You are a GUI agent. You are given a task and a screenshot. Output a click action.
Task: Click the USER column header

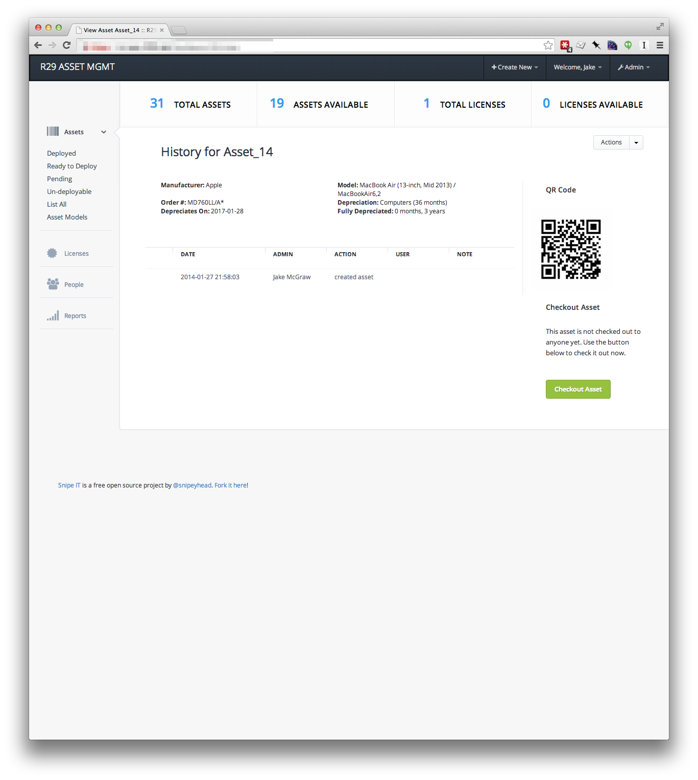pyautogui.click(x=403, y=254)
